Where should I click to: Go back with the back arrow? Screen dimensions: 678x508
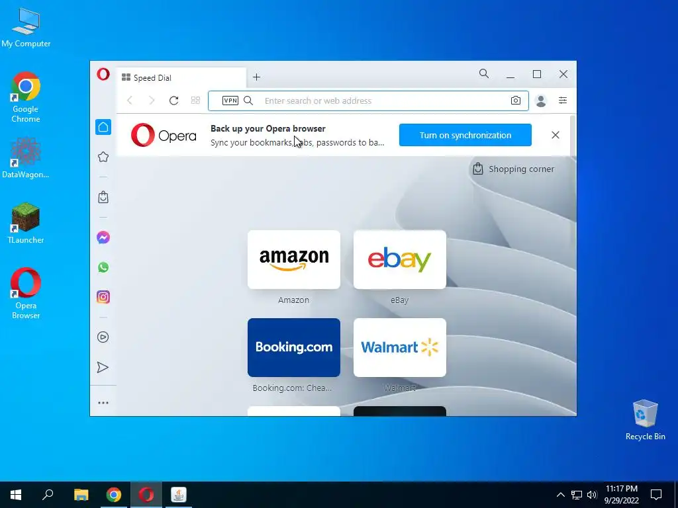(130, 101)
